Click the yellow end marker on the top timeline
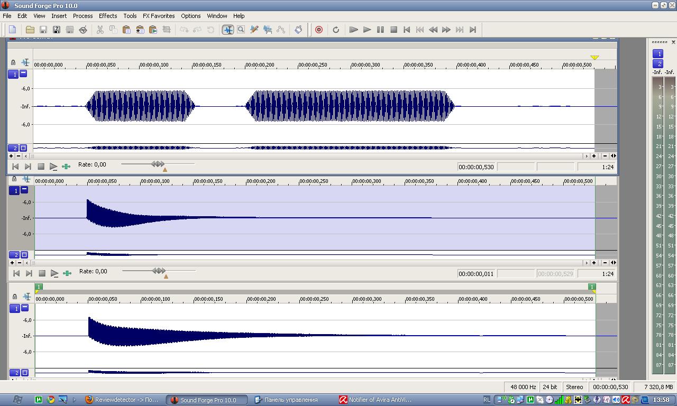 click(x=594, y=58)
